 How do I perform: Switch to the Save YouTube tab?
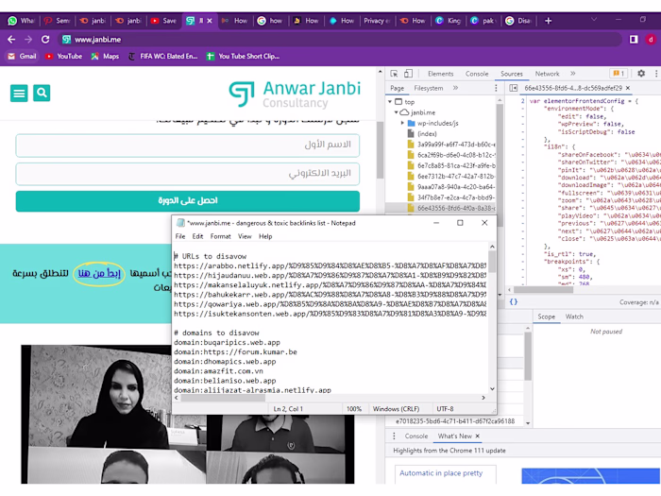pos(164,21)
